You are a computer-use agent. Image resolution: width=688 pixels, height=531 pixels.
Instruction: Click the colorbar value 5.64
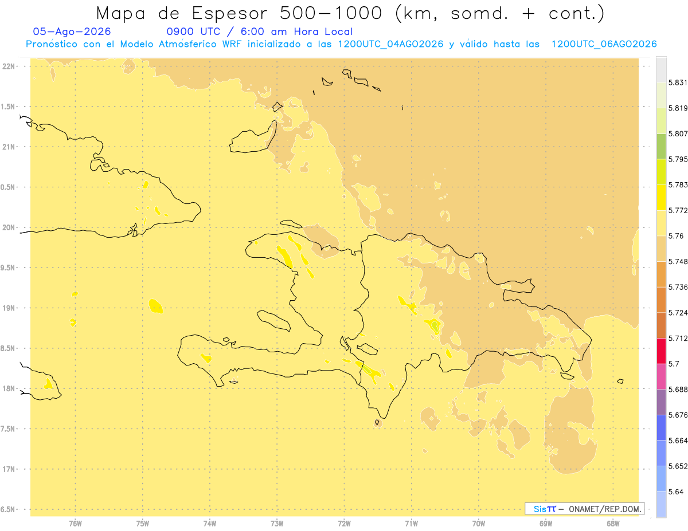pos(676,491)
